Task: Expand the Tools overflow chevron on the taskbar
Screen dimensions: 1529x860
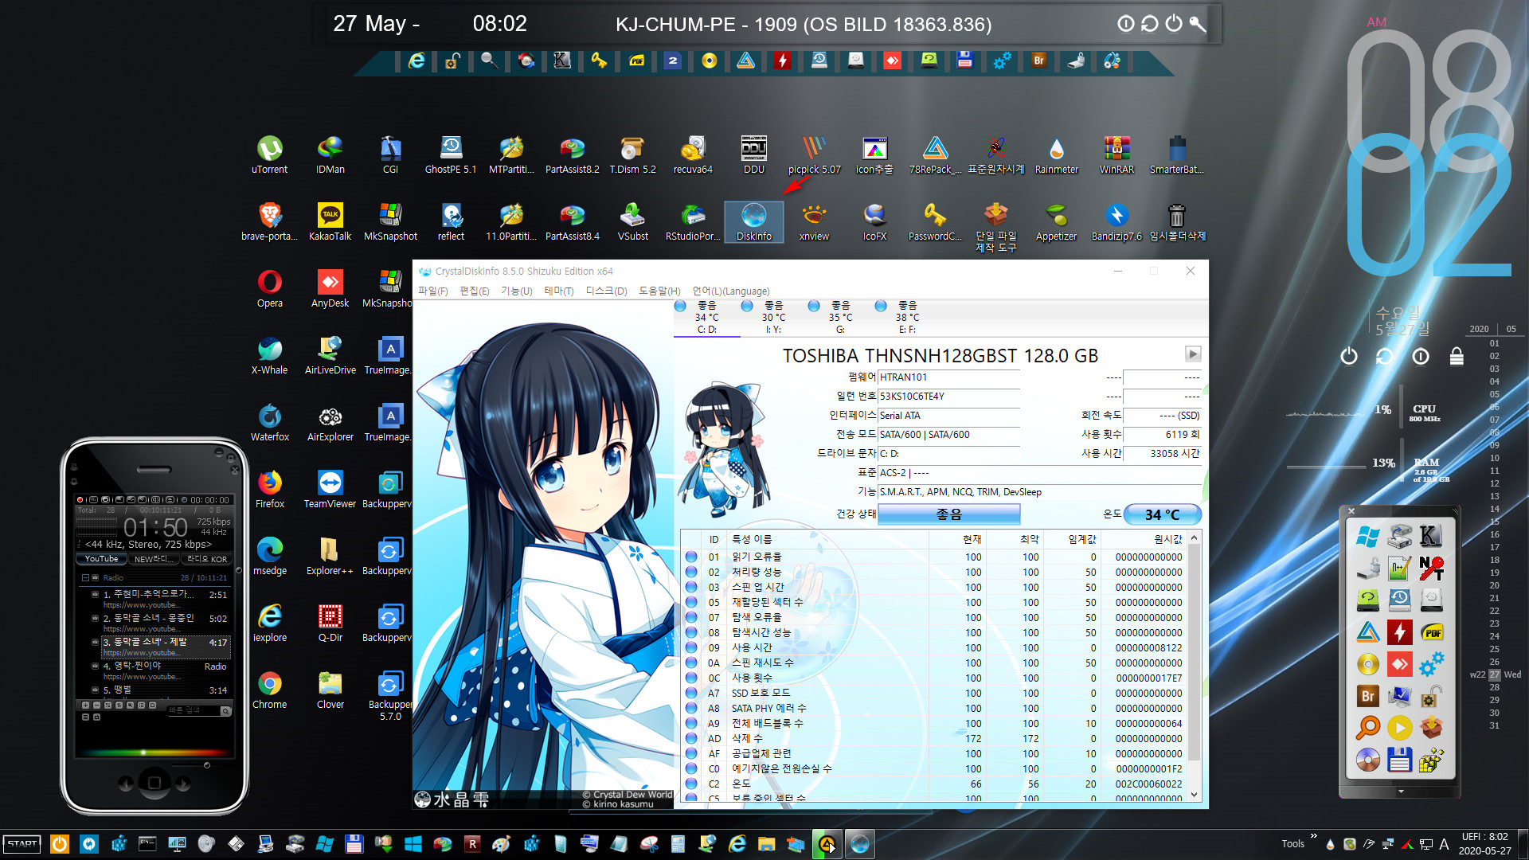Action: [1313, 836]
